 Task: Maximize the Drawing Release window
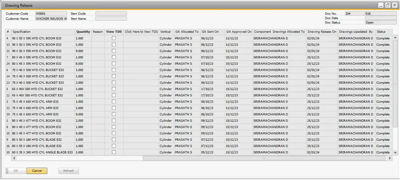click(x=388, y=5)
